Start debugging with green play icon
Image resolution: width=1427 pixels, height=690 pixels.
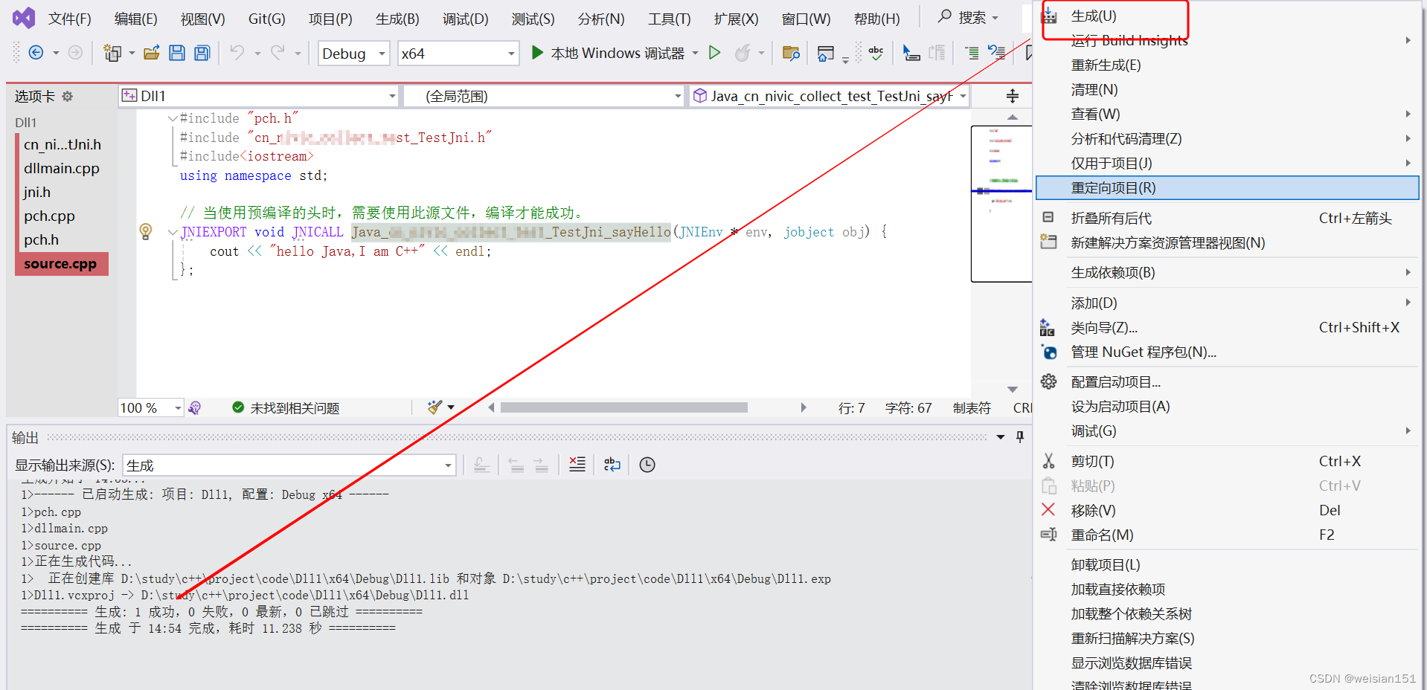click(537, 53)
